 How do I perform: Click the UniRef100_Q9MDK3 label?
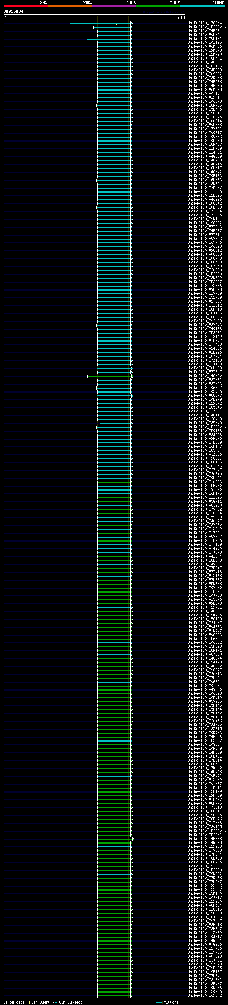(204, 50)
